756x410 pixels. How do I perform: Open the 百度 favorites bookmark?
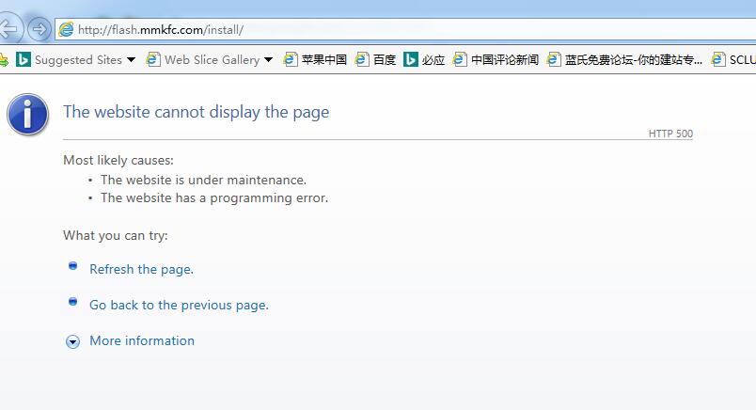point(384,59)
